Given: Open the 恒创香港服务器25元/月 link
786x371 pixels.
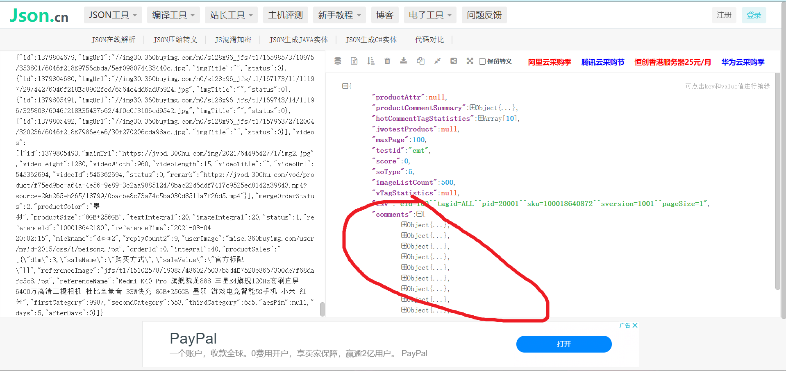Looking at the screenshot, I should tap(673, 62).
